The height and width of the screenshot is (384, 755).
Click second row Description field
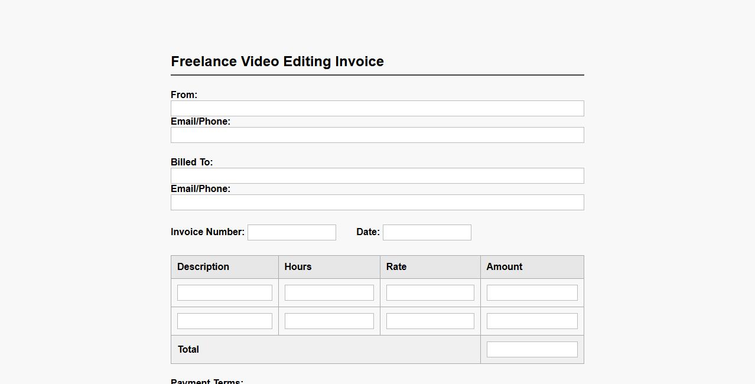pos(224,321)
